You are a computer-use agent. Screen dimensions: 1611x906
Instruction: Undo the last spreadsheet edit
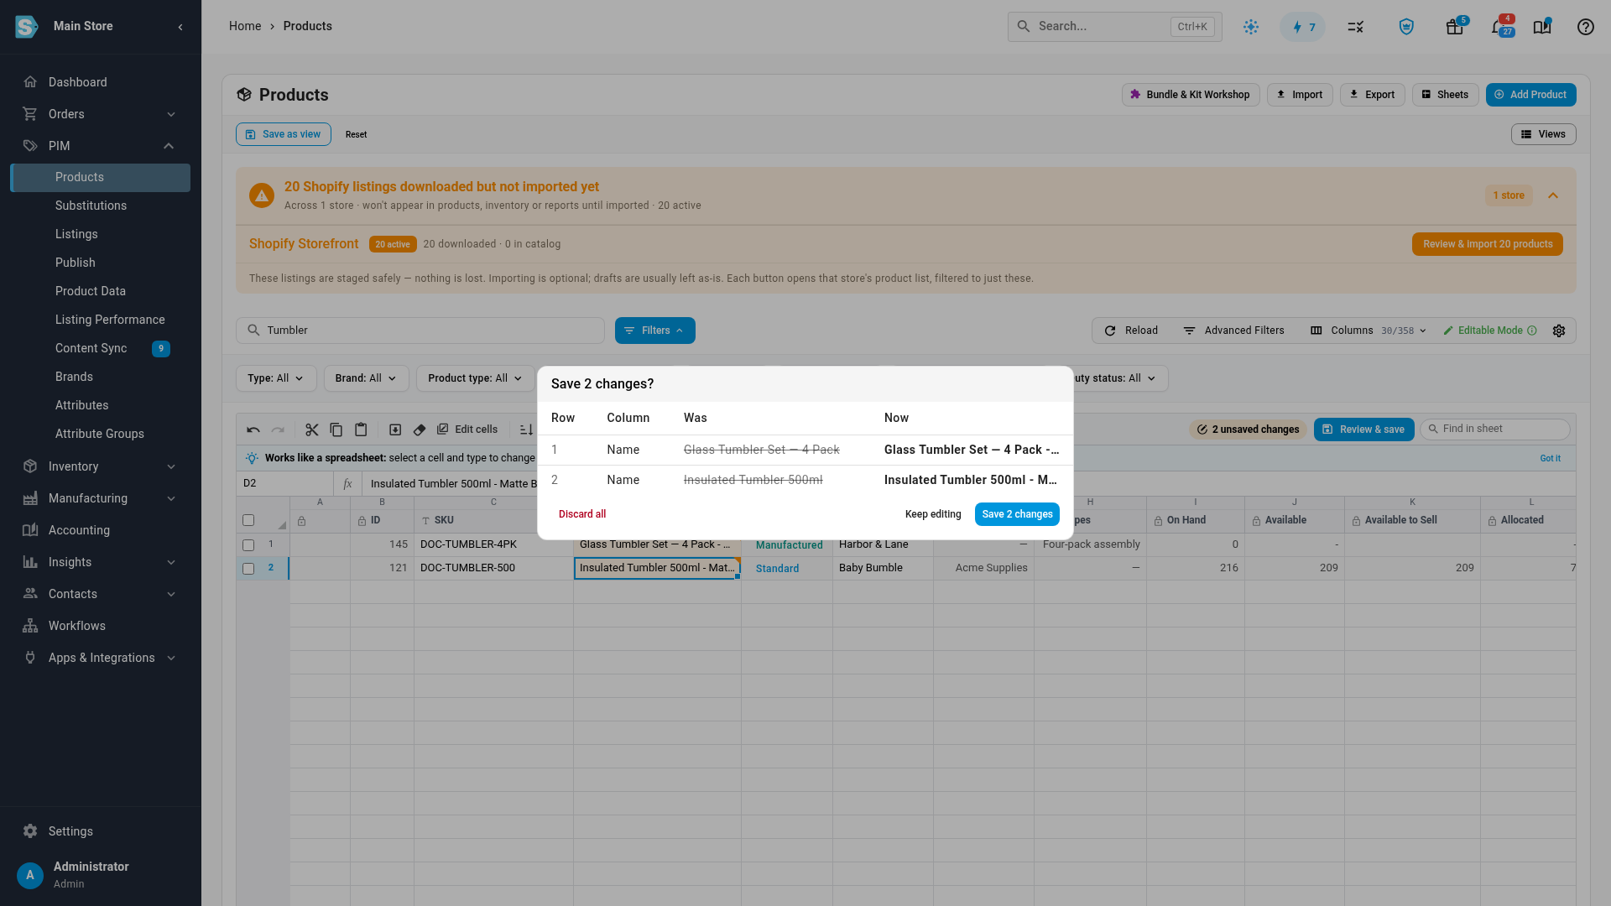point(253,430)
